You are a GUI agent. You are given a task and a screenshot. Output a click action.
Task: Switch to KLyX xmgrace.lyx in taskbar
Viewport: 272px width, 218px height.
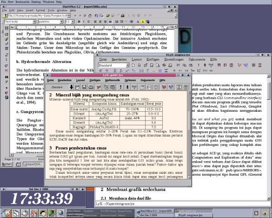pos(193,215)
